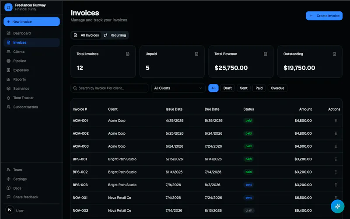Screen dimensions: 350x219
Task: Click the sent badge on NOV-001
Action: point(248,198)
